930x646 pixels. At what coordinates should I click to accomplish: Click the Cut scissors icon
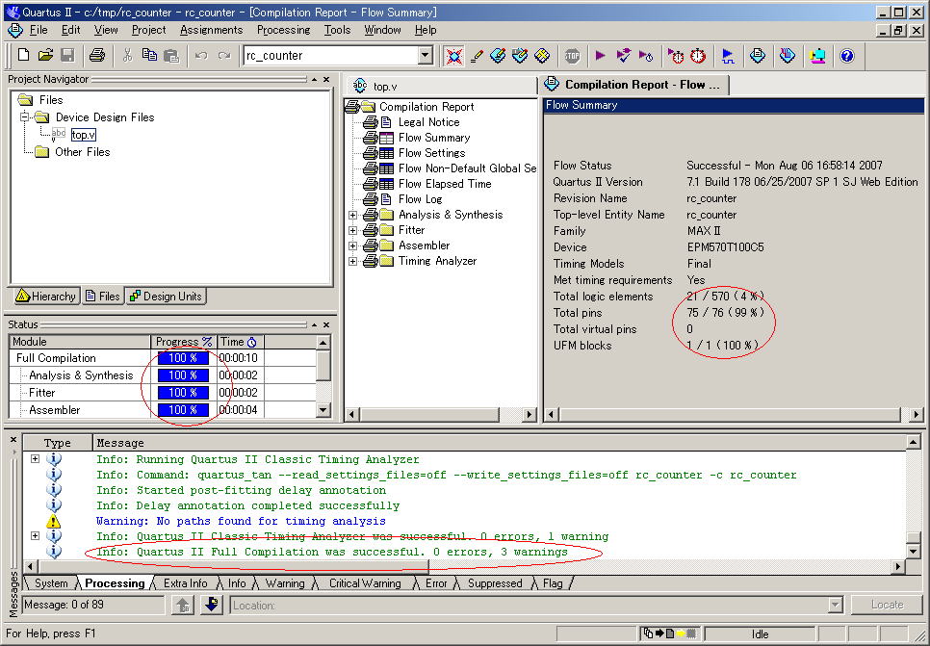tap(127, 55)
